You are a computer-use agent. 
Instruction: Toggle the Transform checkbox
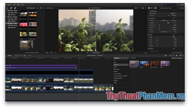pos(149,18)
